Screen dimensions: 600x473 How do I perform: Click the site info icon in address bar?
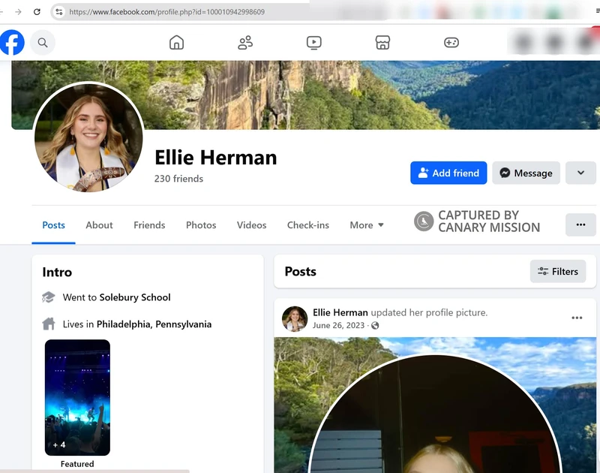click(x=59, y=12)
